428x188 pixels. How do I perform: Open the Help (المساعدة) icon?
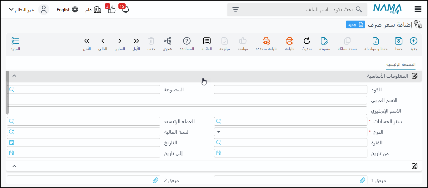(187, 41)
